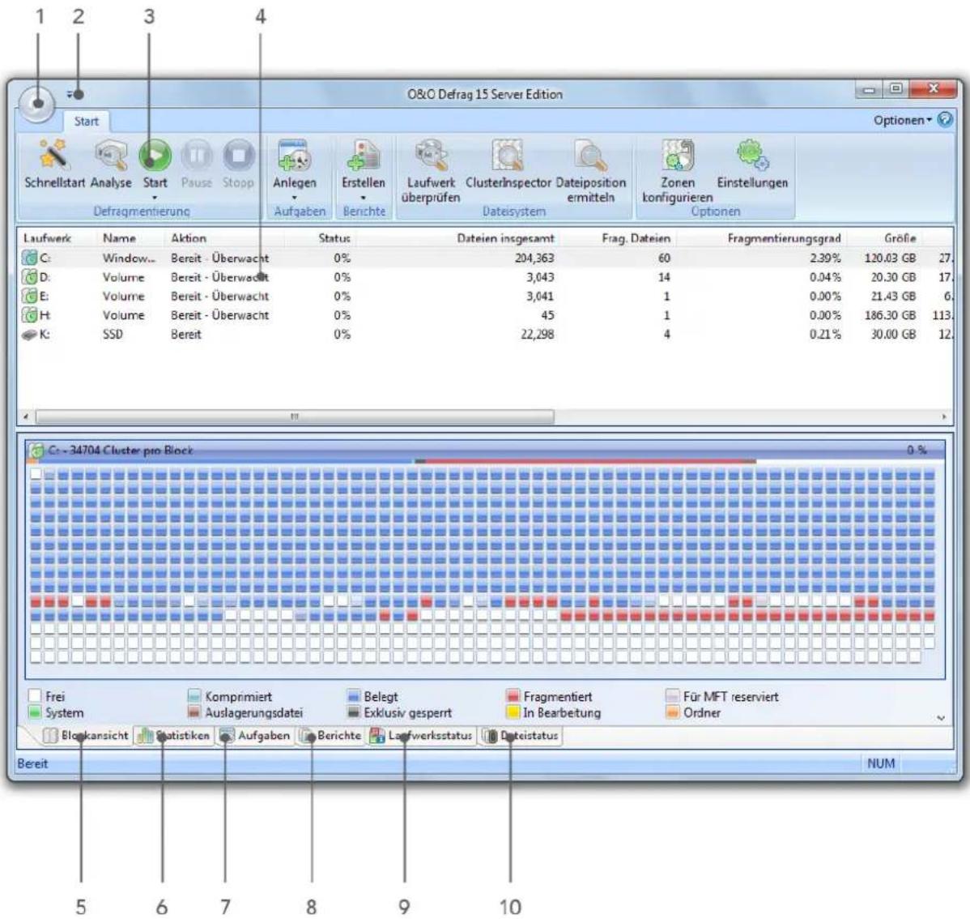
Task: Open the Optionen dropdown menu
Action: (x=902, y=120)
